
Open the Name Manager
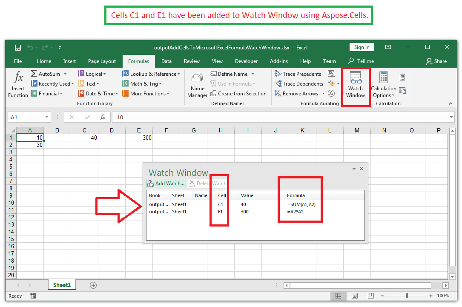[197, 85]
